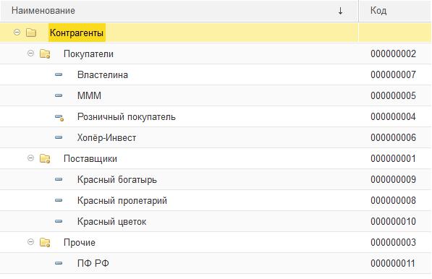Select Красный богатырь in the list
This screenshot has width=432, height=279.
[x=117, y=180]
